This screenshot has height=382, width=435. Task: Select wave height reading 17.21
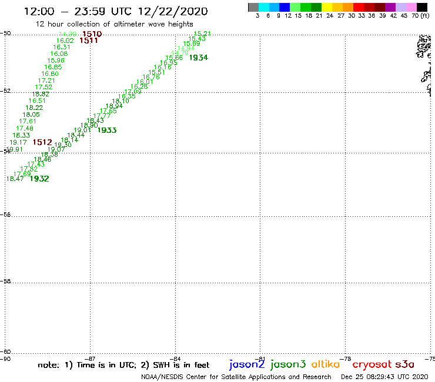coord(46,81)
